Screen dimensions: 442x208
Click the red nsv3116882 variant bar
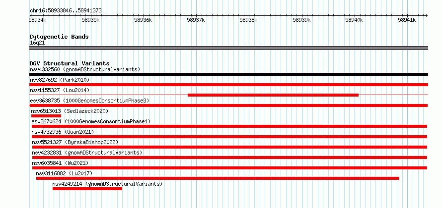point(218,178)
